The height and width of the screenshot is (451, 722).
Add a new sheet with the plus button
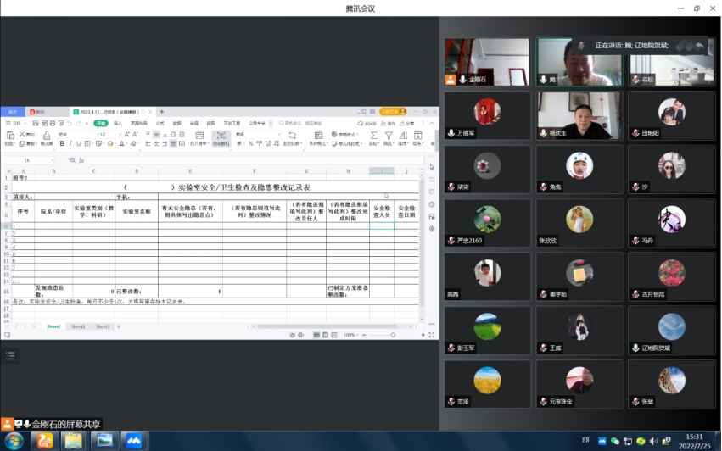[x=119, y=326]
